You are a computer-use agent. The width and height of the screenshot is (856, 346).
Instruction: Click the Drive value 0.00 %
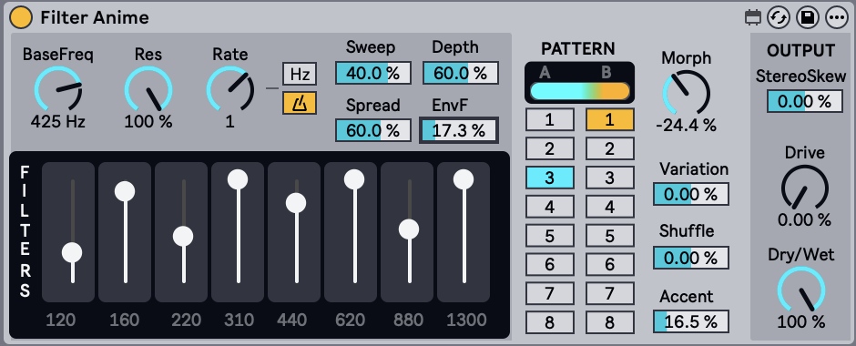pos(805,220)
